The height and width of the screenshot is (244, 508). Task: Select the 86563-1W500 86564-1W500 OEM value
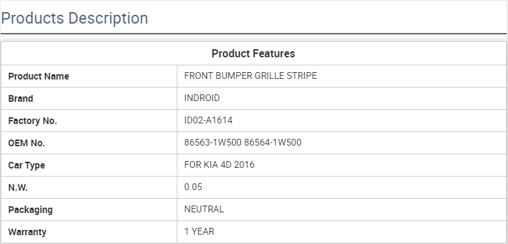(243, 142)
